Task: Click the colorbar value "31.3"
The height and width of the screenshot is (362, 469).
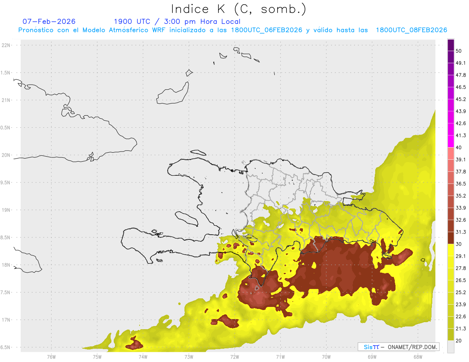Action: (461, 232)
